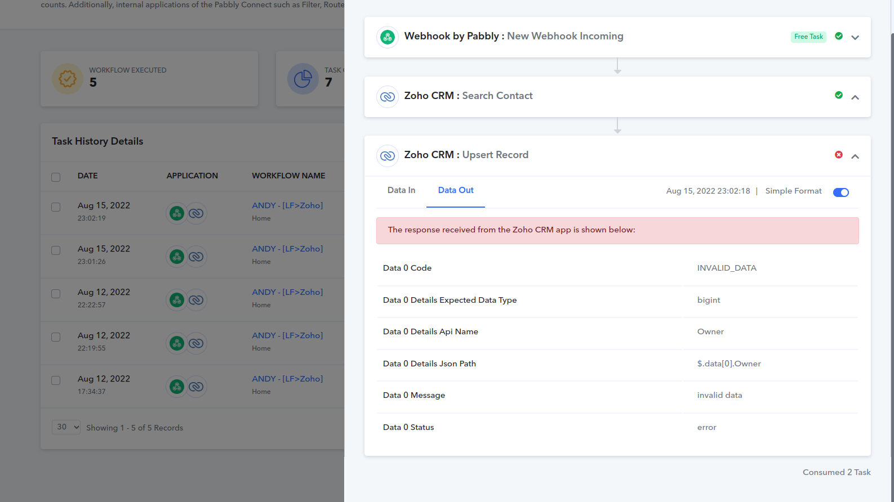Open ANDY - [LF>Zoho] workflow from 22:22:57 row
The width and height of the screenshot is (894, 502).
click(x=287, y=292)
